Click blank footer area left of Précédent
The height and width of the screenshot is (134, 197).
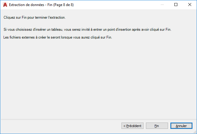[x=60, y=126]
